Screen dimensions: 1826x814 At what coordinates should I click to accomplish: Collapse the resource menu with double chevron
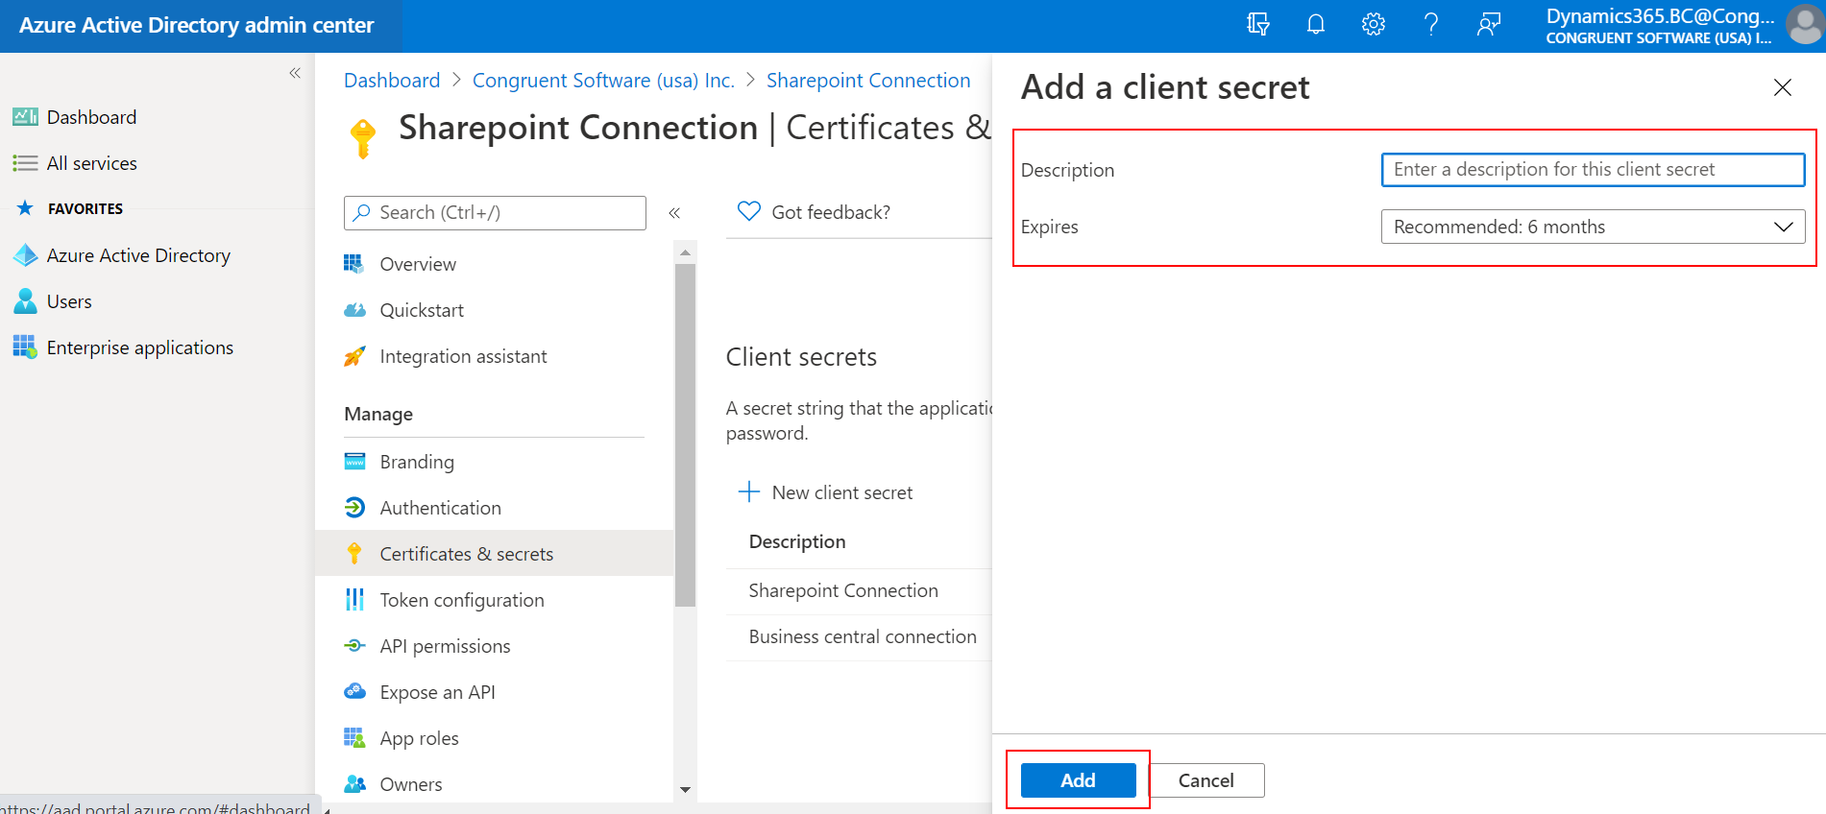[674, 213]
